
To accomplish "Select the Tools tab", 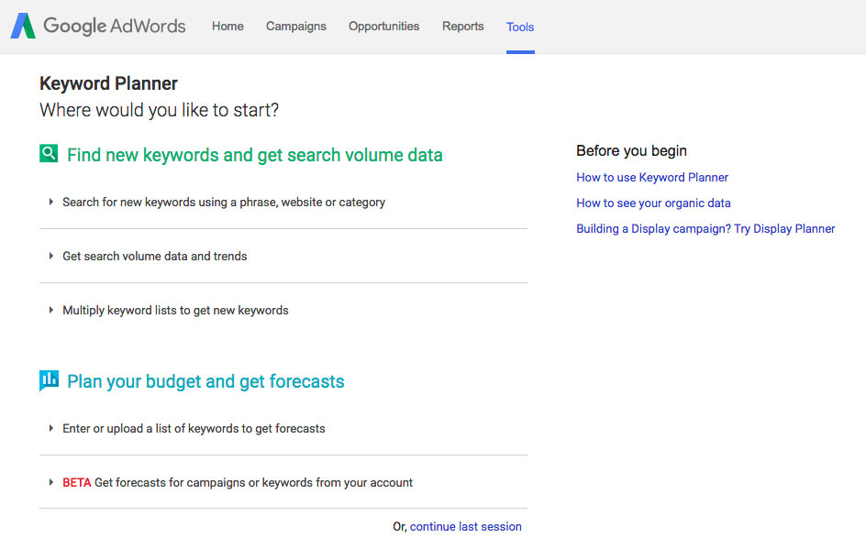I will click(520, 27).
